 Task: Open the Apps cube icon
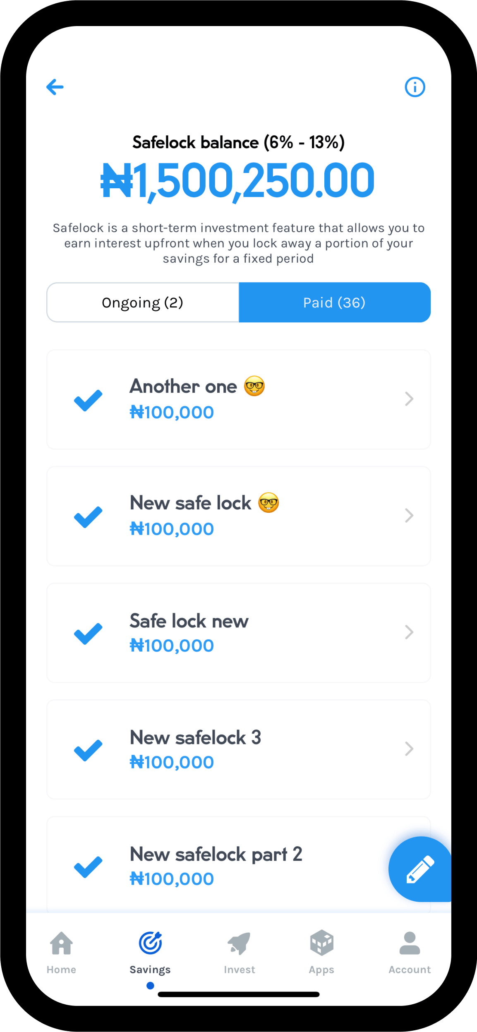click(321, 943)
